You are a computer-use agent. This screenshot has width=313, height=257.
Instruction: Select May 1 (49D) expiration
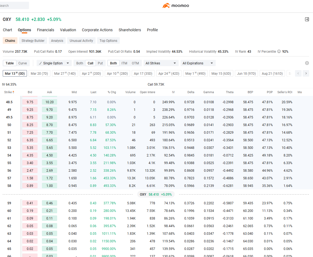(195, 73)
